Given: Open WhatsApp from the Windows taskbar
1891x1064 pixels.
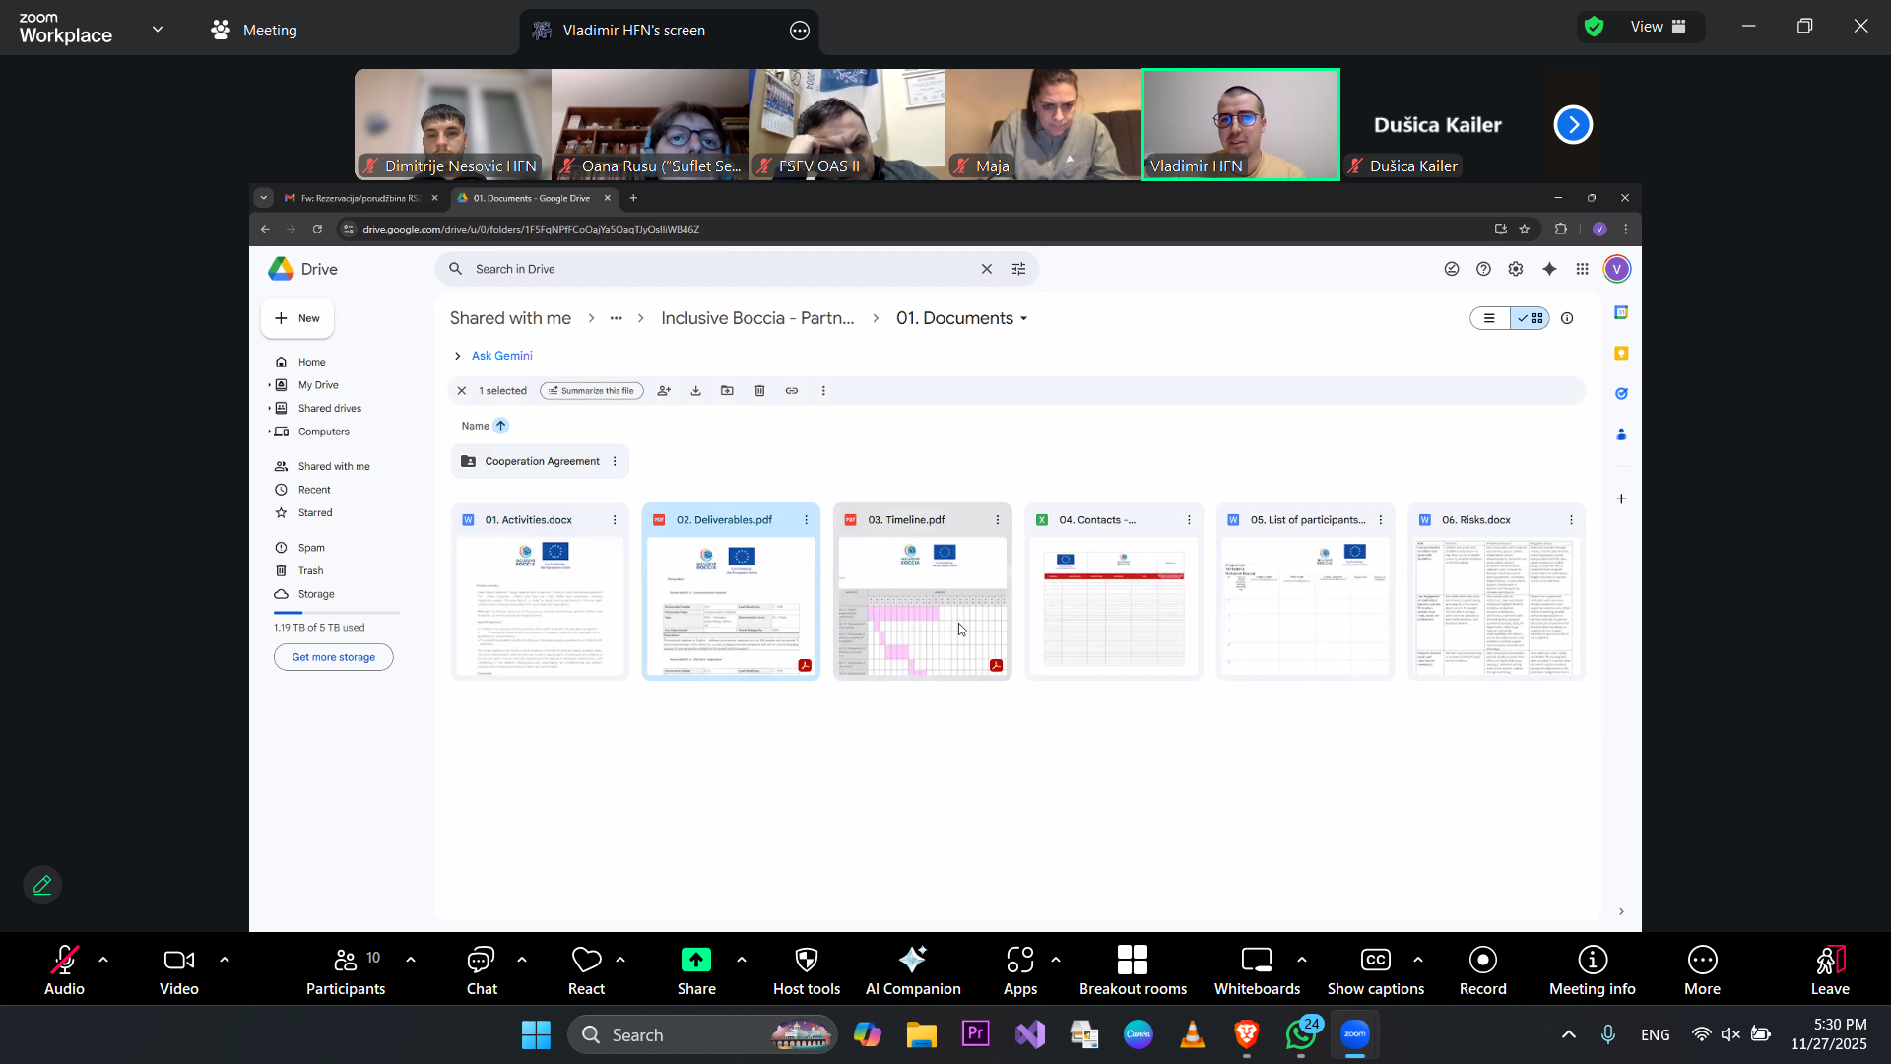Looking at the screenshot, I should (x=1301, y=1034).
